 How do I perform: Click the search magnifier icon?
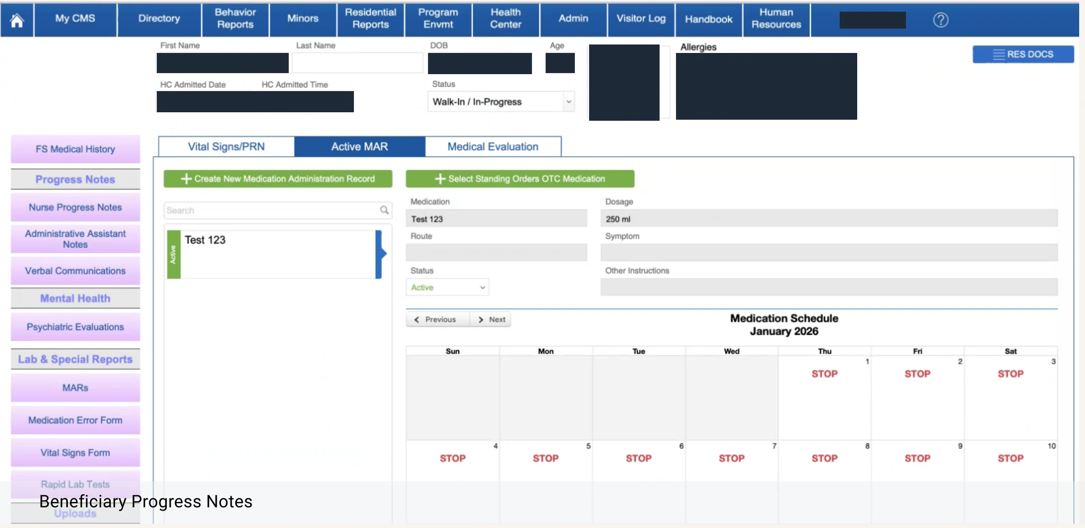coord(384,210)
